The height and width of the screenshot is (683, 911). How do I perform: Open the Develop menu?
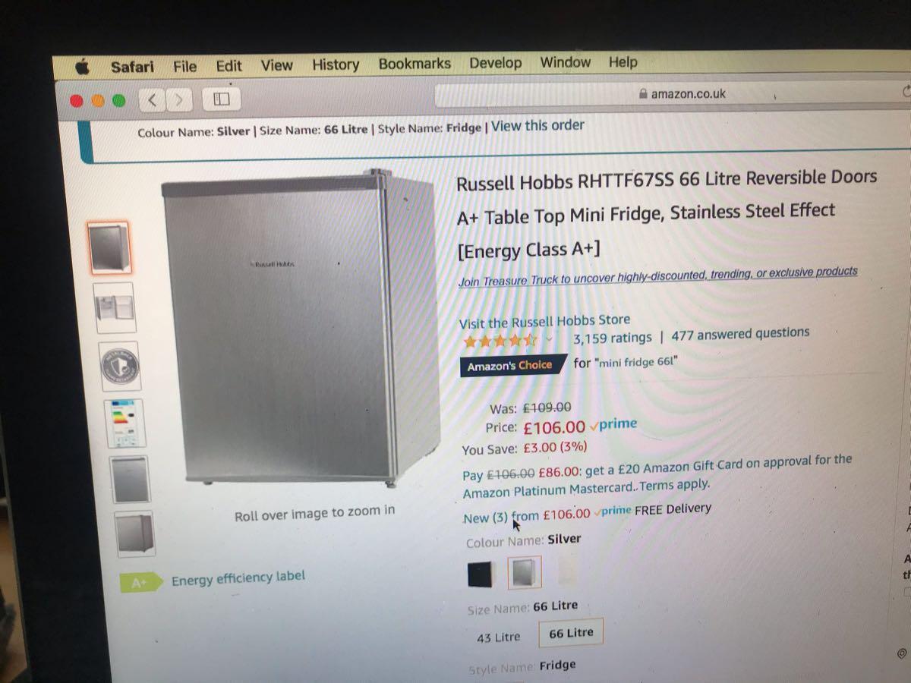(495, 63)
